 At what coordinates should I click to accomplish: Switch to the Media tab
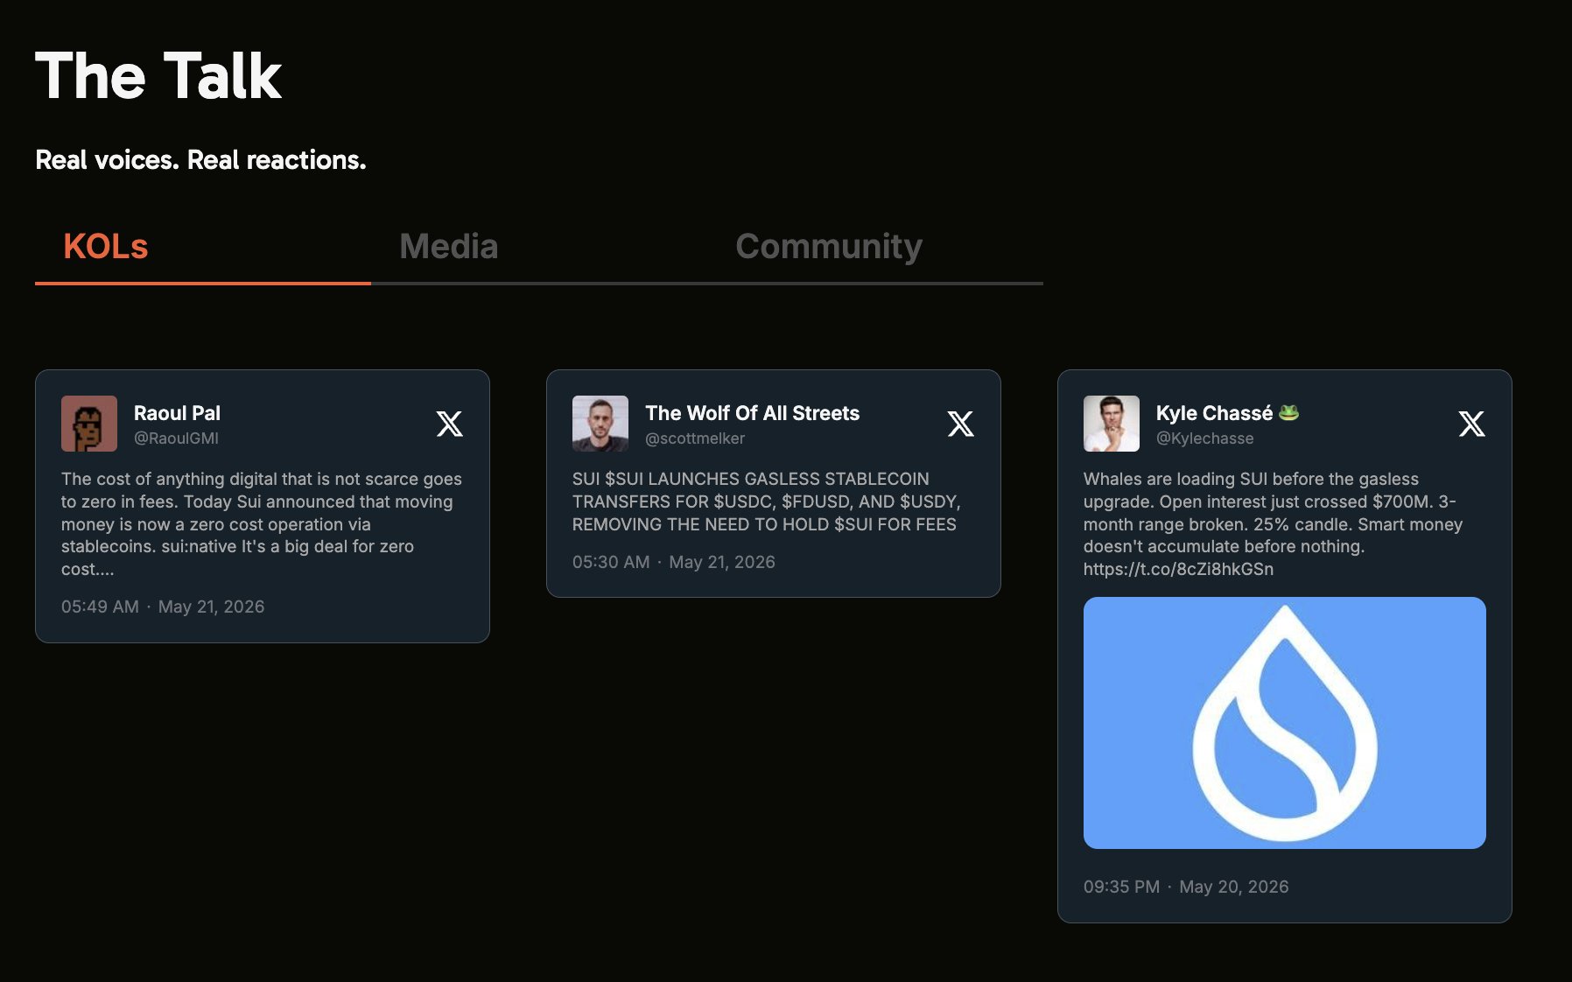point(449,247)
